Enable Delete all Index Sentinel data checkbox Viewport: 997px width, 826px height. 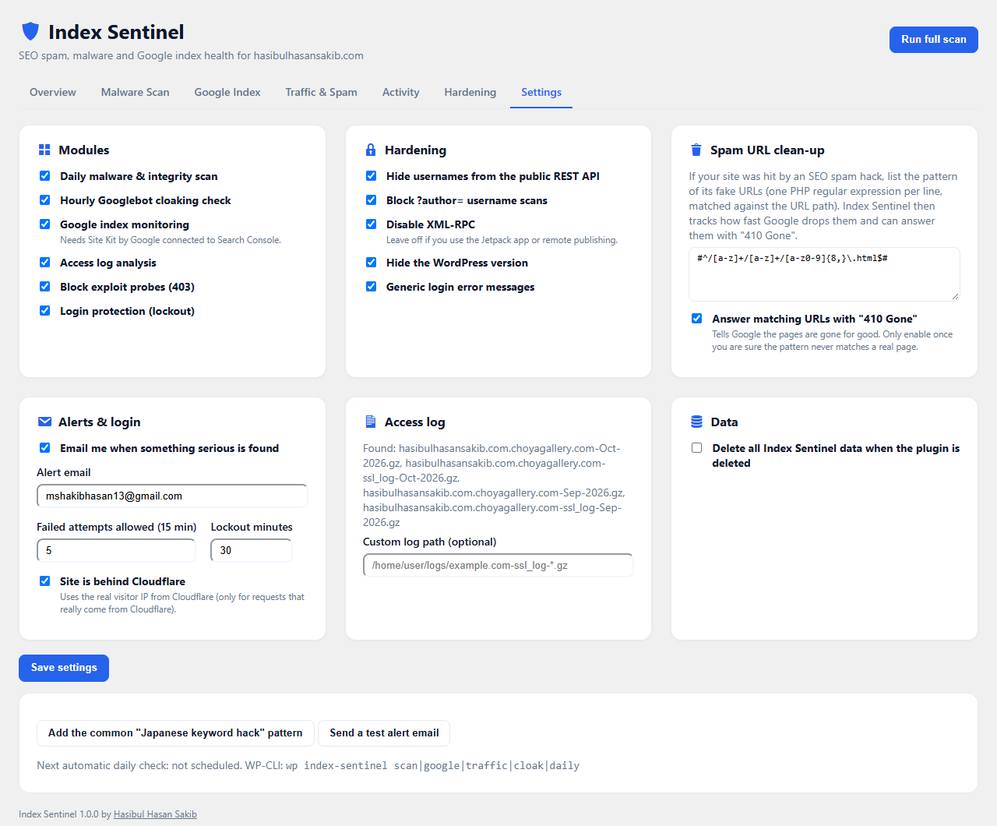[x=697, y=448]
